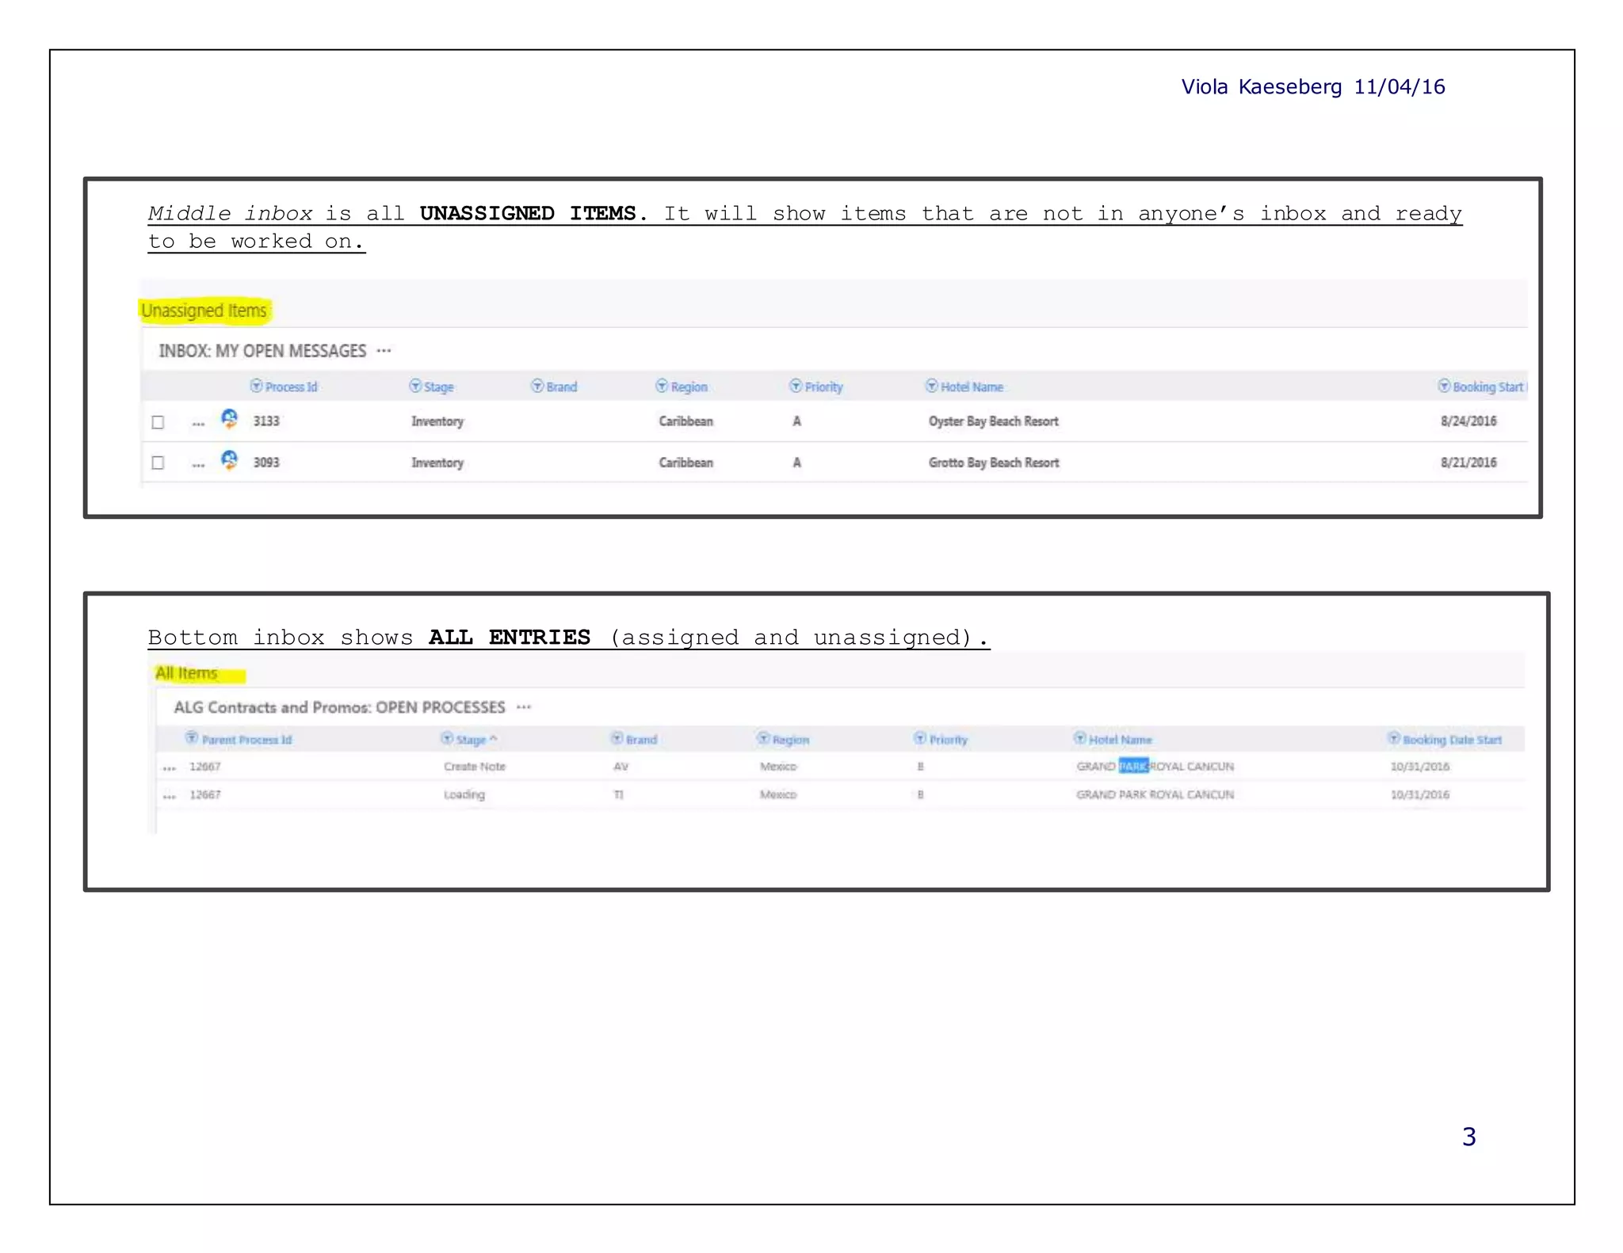1623x1253 pixels.
Task: Click filter icon next to upper Stage column
Action: click(415, 386)
